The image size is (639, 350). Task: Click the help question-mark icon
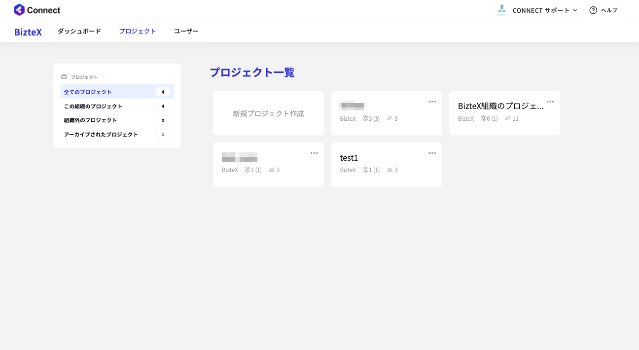[593, 10]
